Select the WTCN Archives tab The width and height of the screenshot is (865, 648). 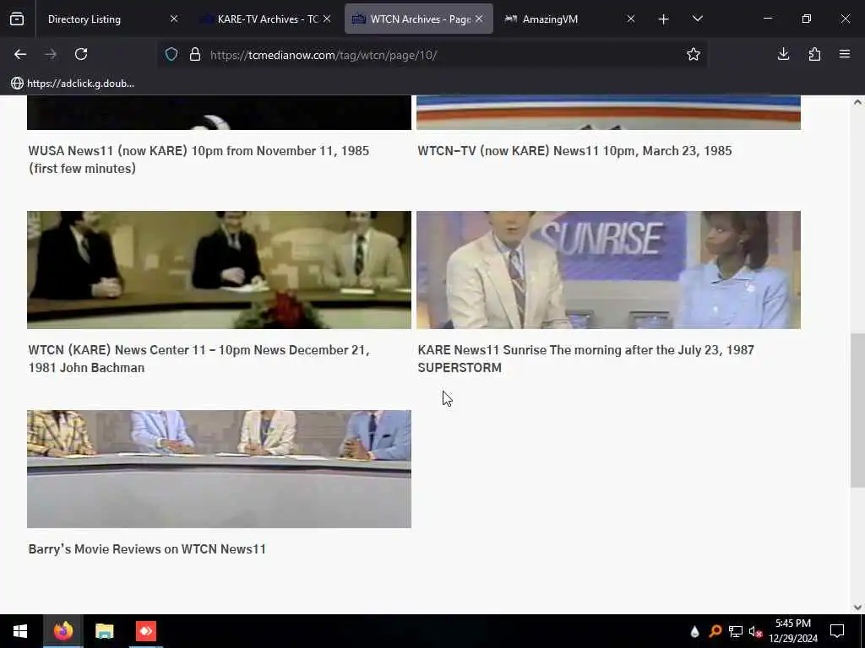click(x=418, y=19)
